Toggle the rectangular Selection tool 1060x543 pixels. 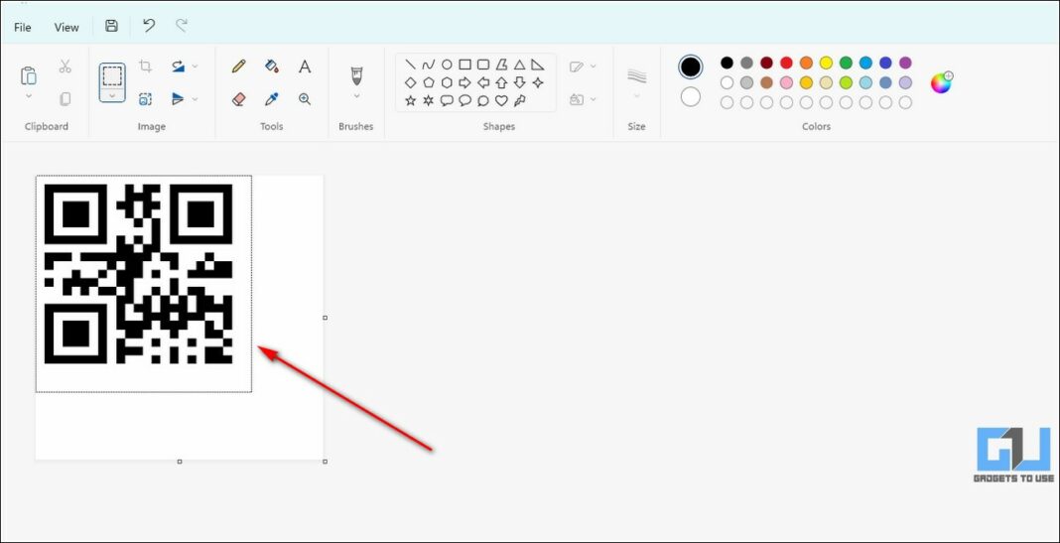112,74
